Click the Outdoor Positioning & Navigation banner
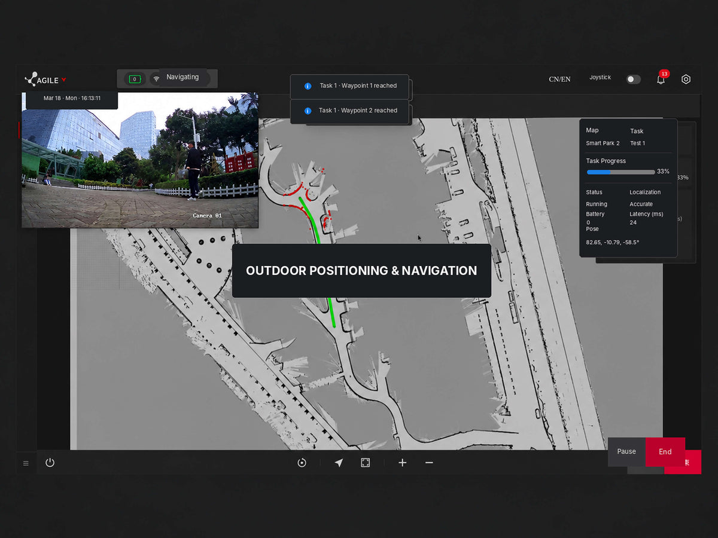718x538 pixels. (x=361, y=271)
